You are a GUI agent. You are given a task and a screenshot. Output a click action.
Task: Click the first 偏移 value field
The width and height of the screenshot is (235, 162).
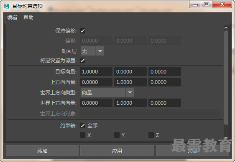[x=96, y=40]
